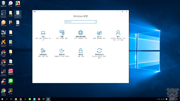This screenshot has width=180, height=101.
Task: Open the Privacy padlock icon
Action: [80, 51]
